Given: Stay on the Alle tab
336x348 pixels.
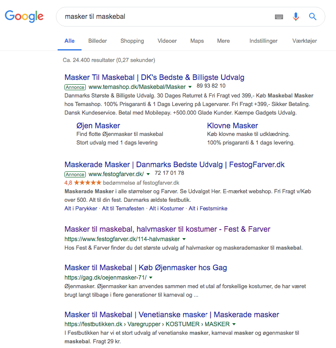Looking at the screenshot, I should pos(69,41).
